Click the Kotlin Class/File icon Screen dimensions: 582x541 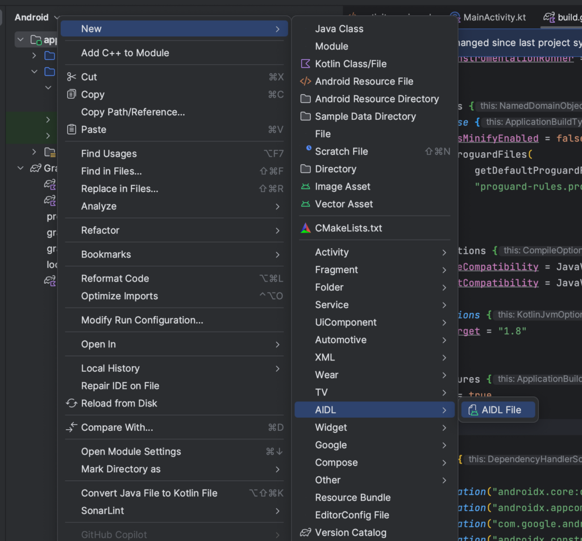305,64
